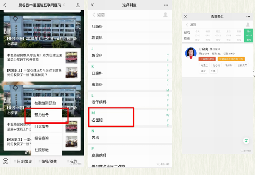Choose the 功能科 department
The height and width of the screenshot is (175, 255).
(130, 38)
